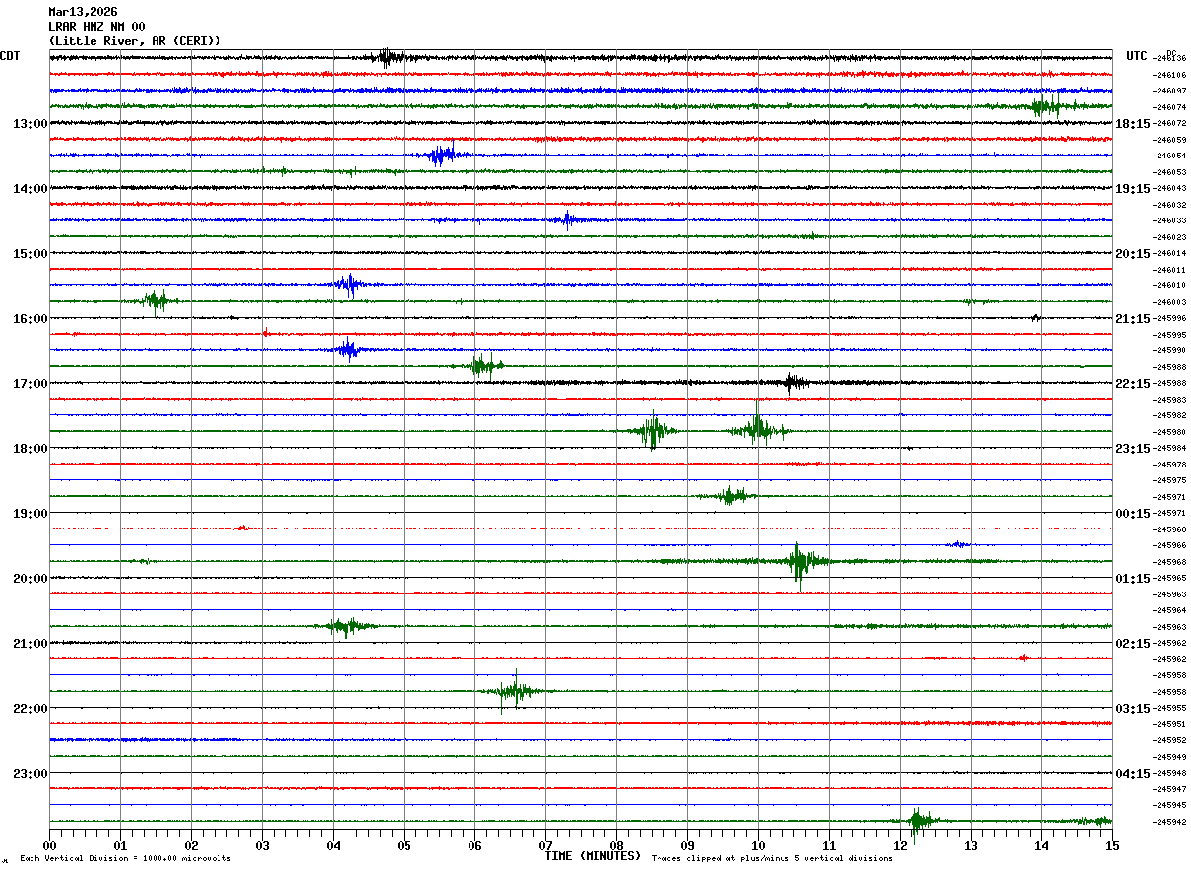Screen dimensions: 1191x872
Task: Click minute 15 on the bottom axis
Action: [1112, 845]
